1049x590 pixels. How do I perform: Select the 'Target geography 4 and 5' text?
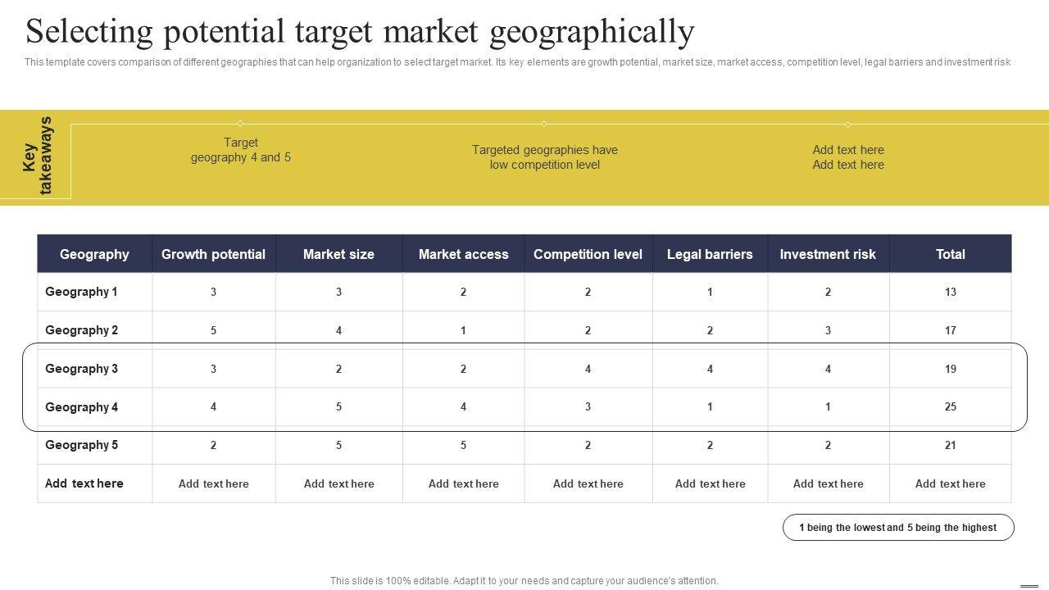pos(241,150)
